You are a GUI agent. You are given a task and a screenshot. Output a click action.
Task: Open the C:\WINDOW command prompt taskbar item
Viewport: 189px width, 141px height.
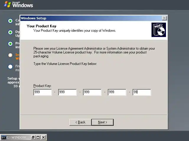point(15,137)
